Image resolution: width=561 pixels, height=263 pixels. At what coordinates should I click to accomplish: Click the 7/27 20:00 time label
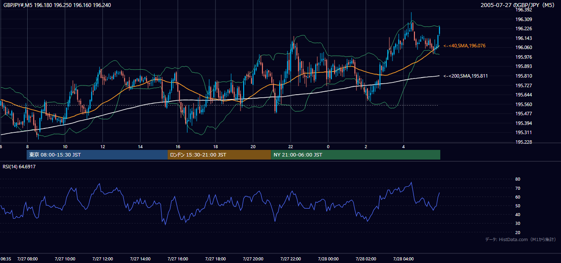point(253,259)
